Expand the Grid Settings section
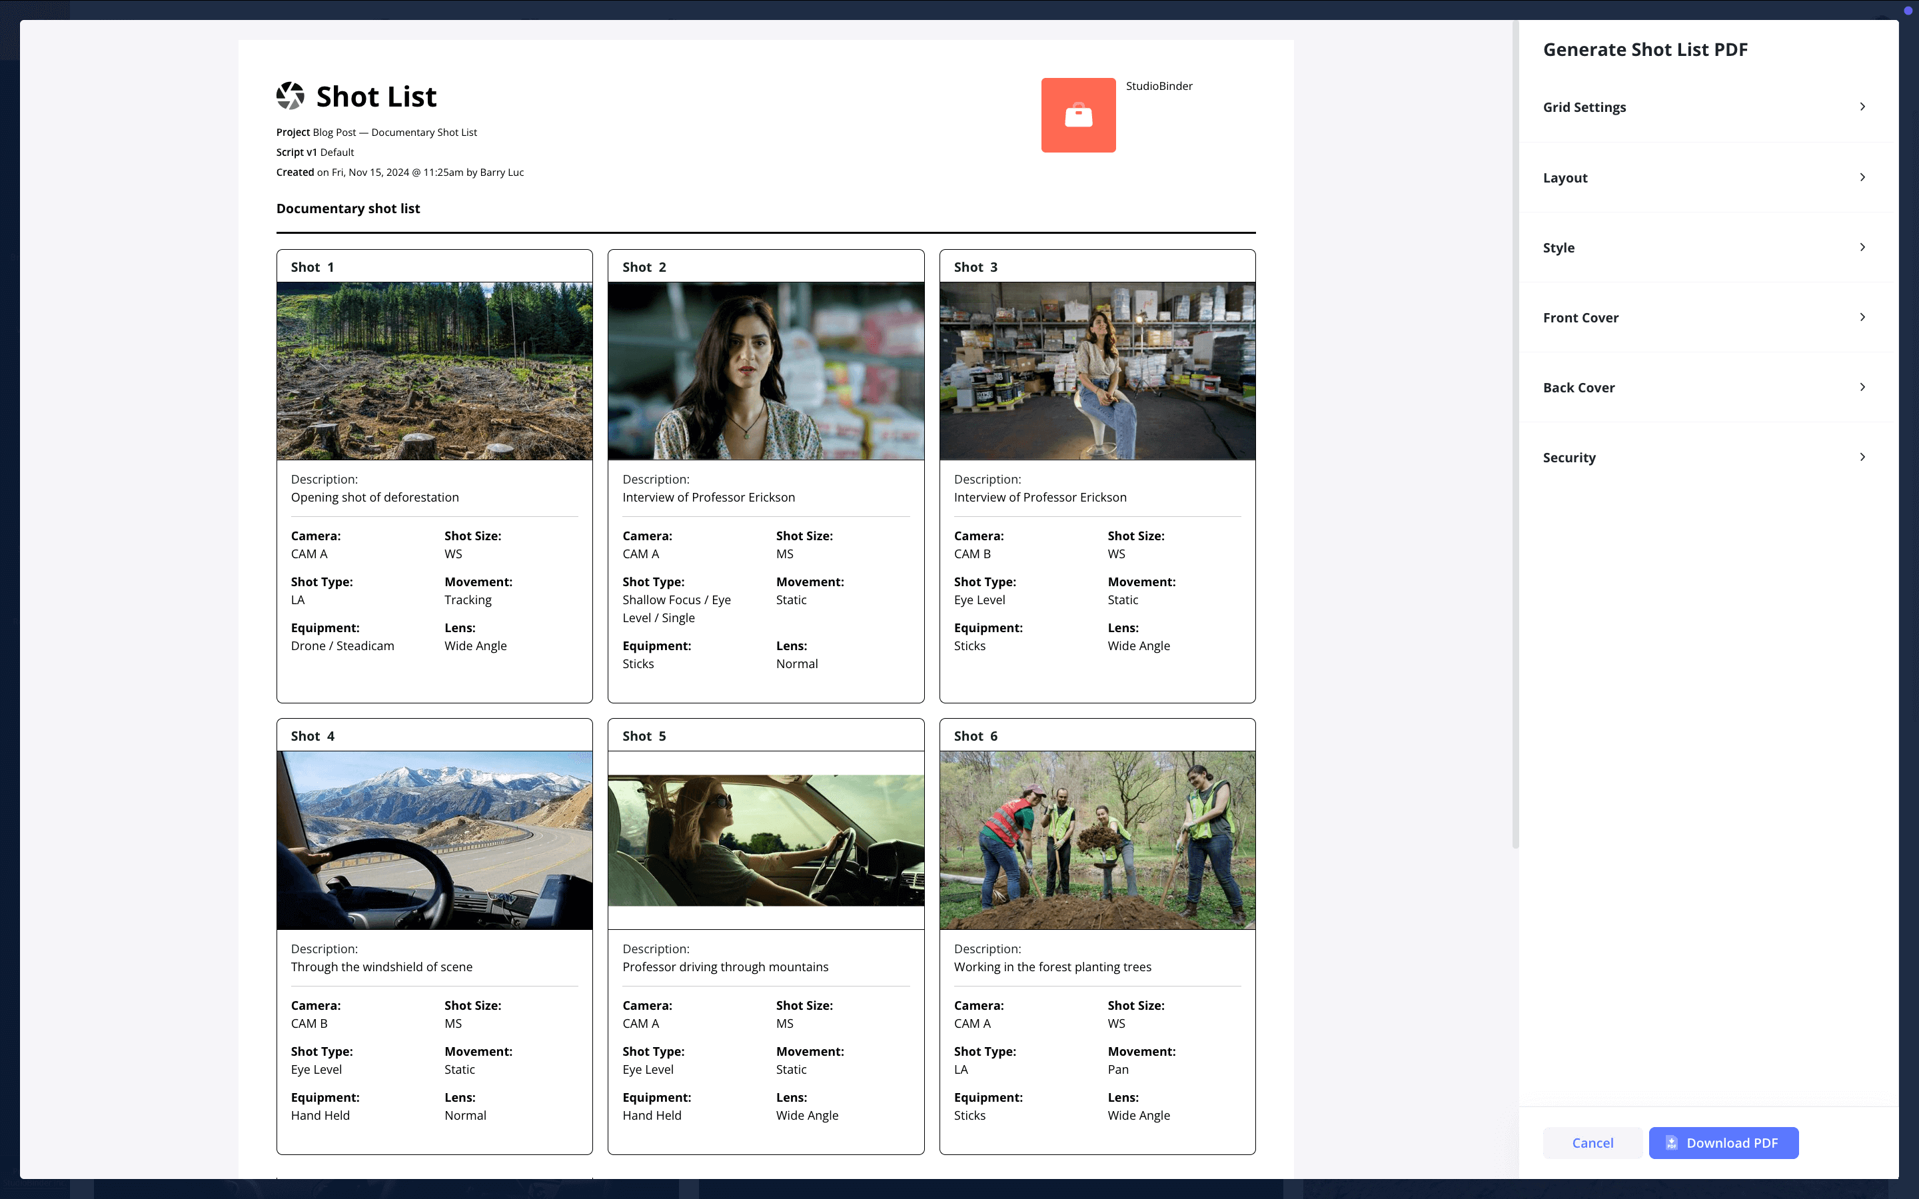 tap(1705, 107)
